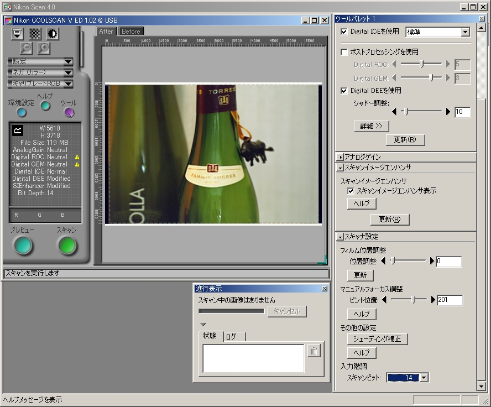Screen dimensions: 491x407
Task: Click the Digital ROC warning icon
Action: pyautogui.click(x=77, y=157)
